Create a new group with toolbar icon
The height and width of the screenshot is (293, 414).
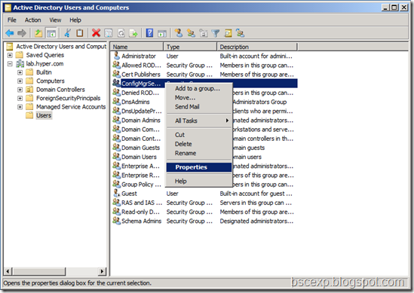pos(191,33)
